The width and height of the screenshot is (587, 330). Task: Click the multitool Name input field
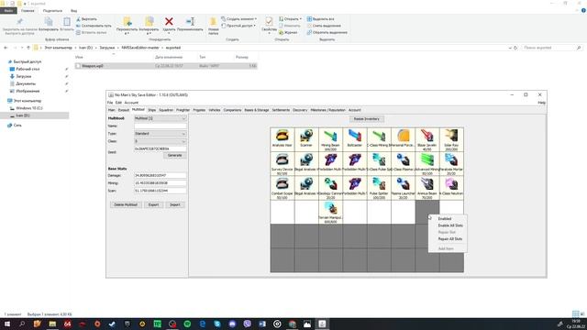point(161,126)
